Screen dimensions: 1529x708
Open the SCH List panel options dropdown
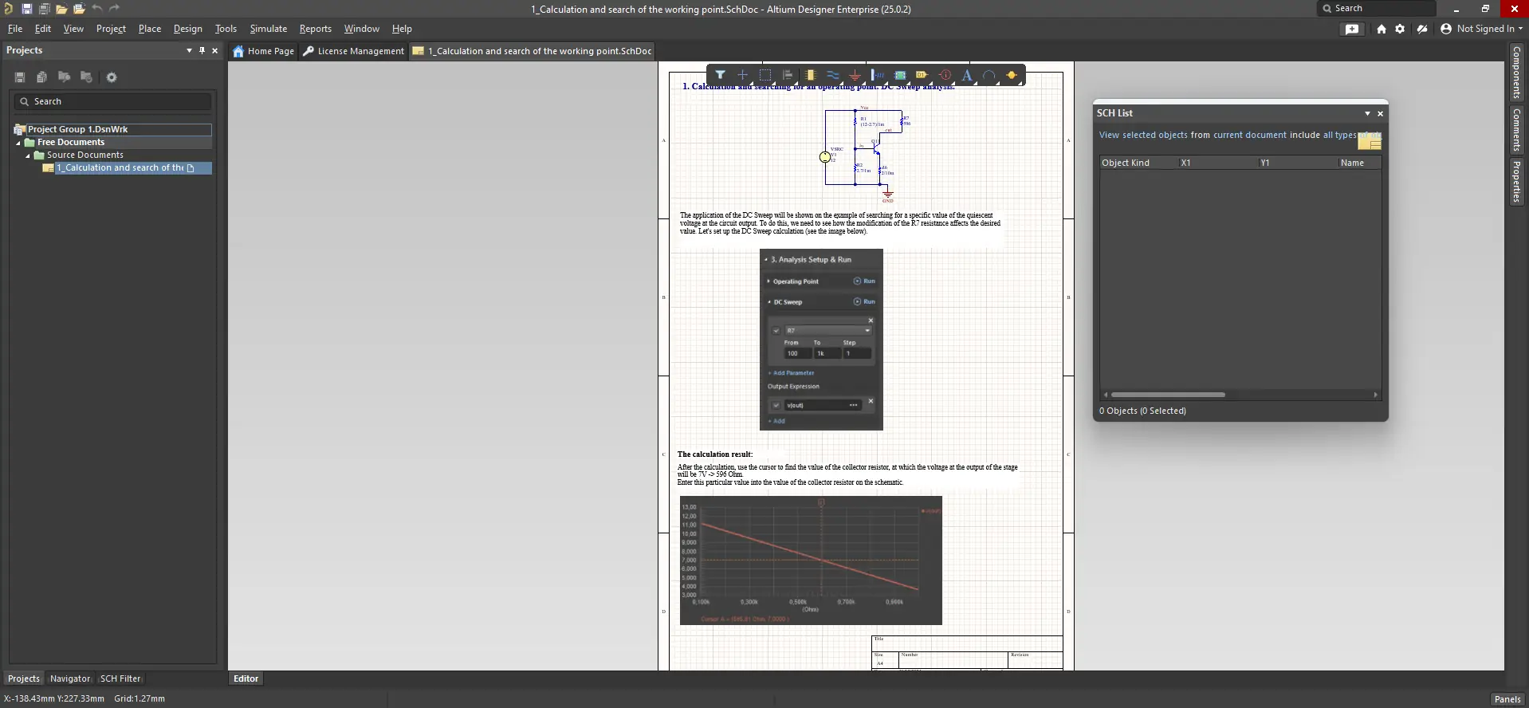click(x=1367, y=113)
